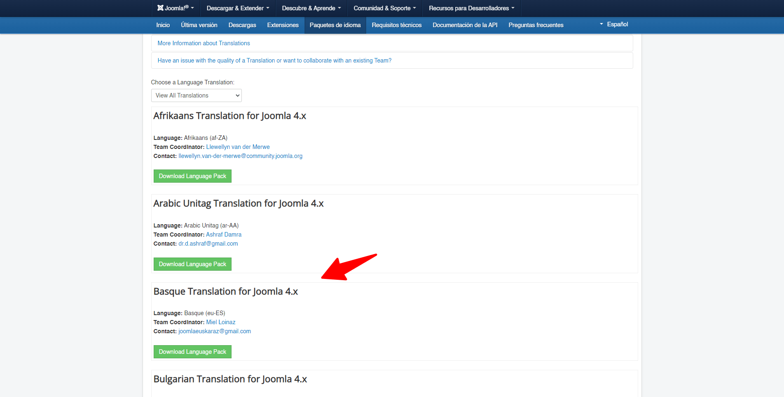Click the Basque (eu-ES) language text
Image resolution: width=784 pixels, height=397 pixels.
tap(204, 313)
